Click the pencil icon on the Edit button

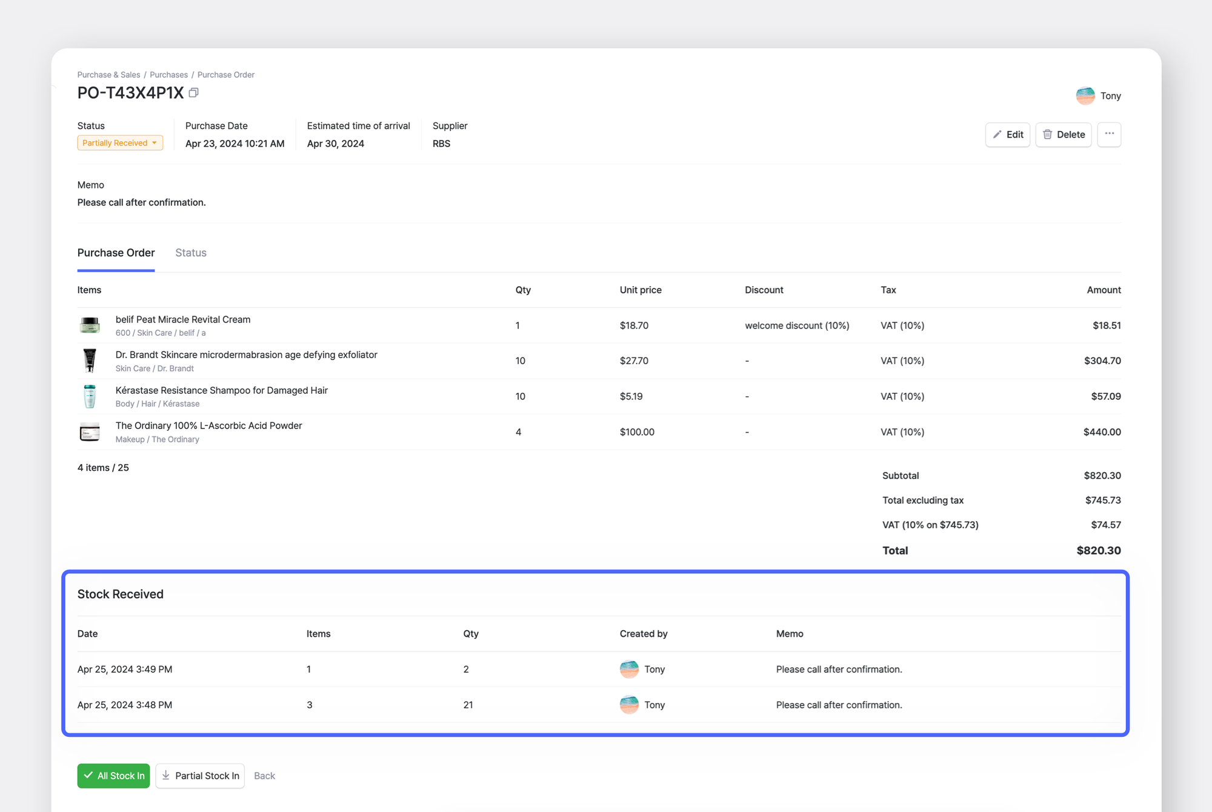(998, 135)
